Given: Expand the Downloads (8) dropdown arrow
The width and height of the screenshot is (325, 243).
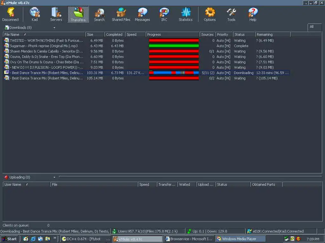Looking at the screenshot, I should point(54,28).
